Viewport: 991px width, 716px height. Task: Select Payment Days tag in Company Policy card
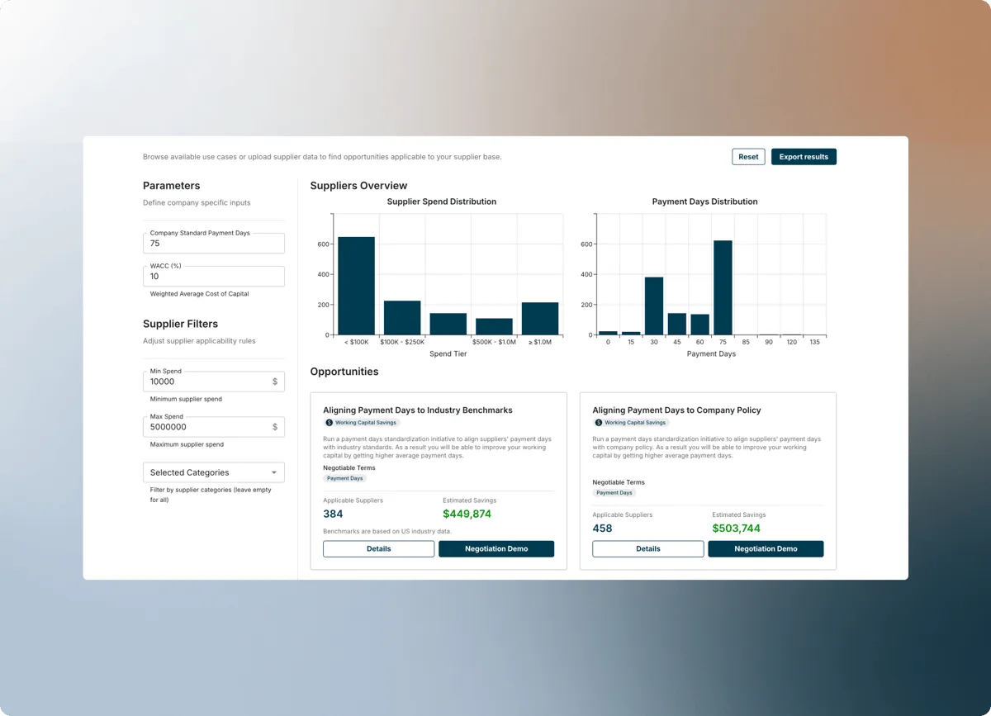click(614, 493)
